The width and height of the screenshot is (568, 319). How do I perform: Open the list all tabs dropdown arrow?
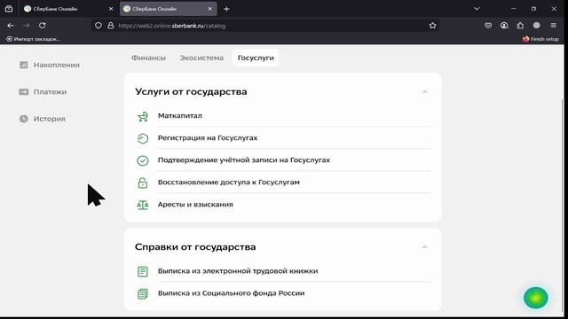(x=477, y=9)
